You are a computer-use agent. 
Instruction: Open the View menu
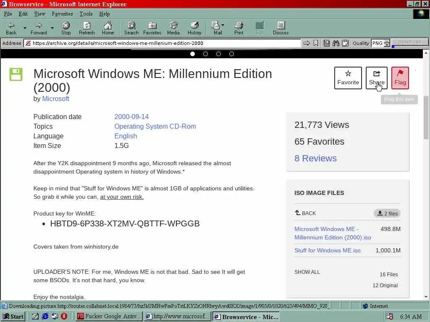[x=39, y=14]
